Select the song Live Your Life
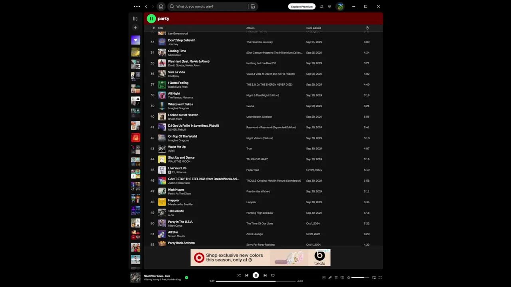The width and height of the screenshot is (511, 287). [177, 168]
